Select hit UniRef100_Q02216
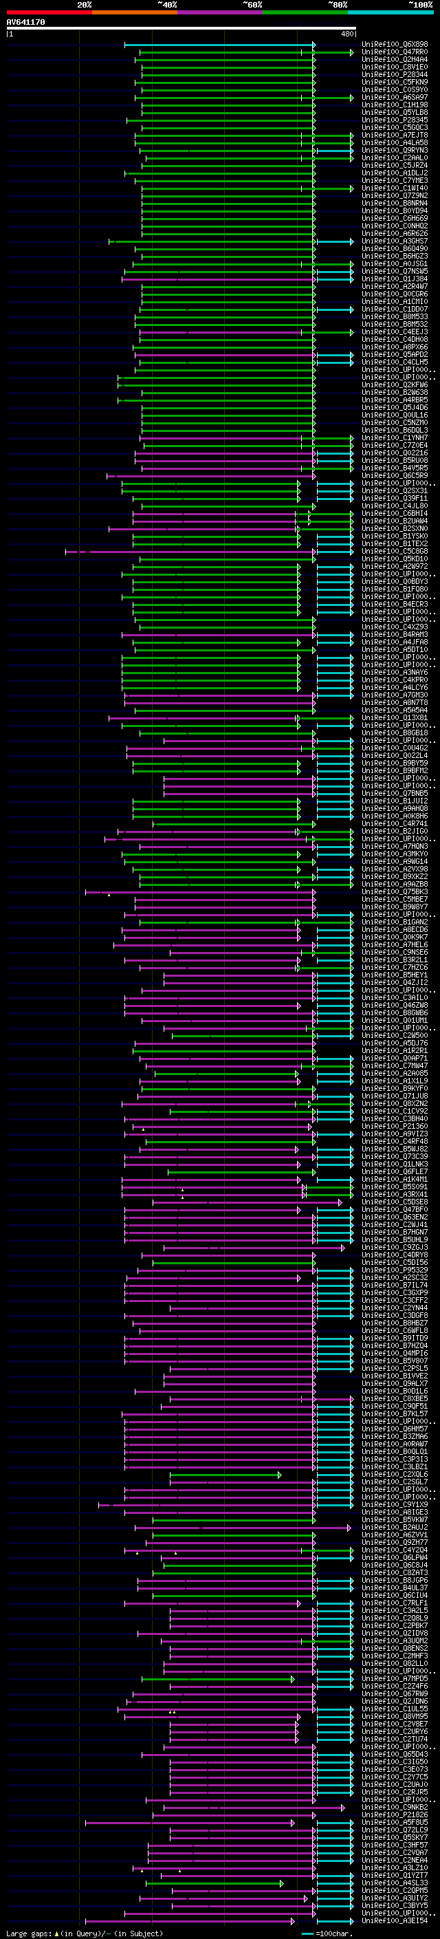440x1939 pixels. pyautogui.click(x=395, y=453)
